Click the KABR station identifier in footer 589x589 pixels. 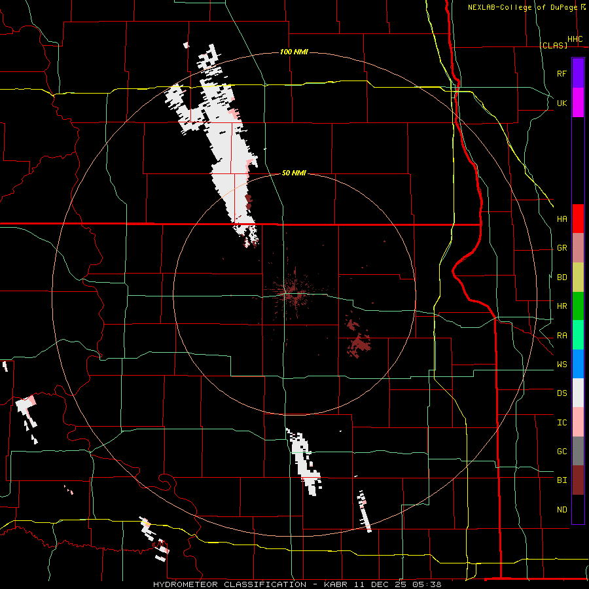point(336,584)
